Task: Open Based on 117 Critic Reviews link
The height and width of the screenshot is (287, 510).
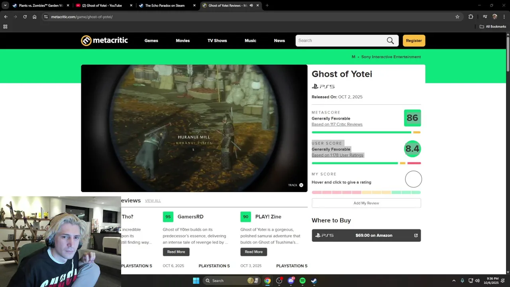Action: coord(337,124)
